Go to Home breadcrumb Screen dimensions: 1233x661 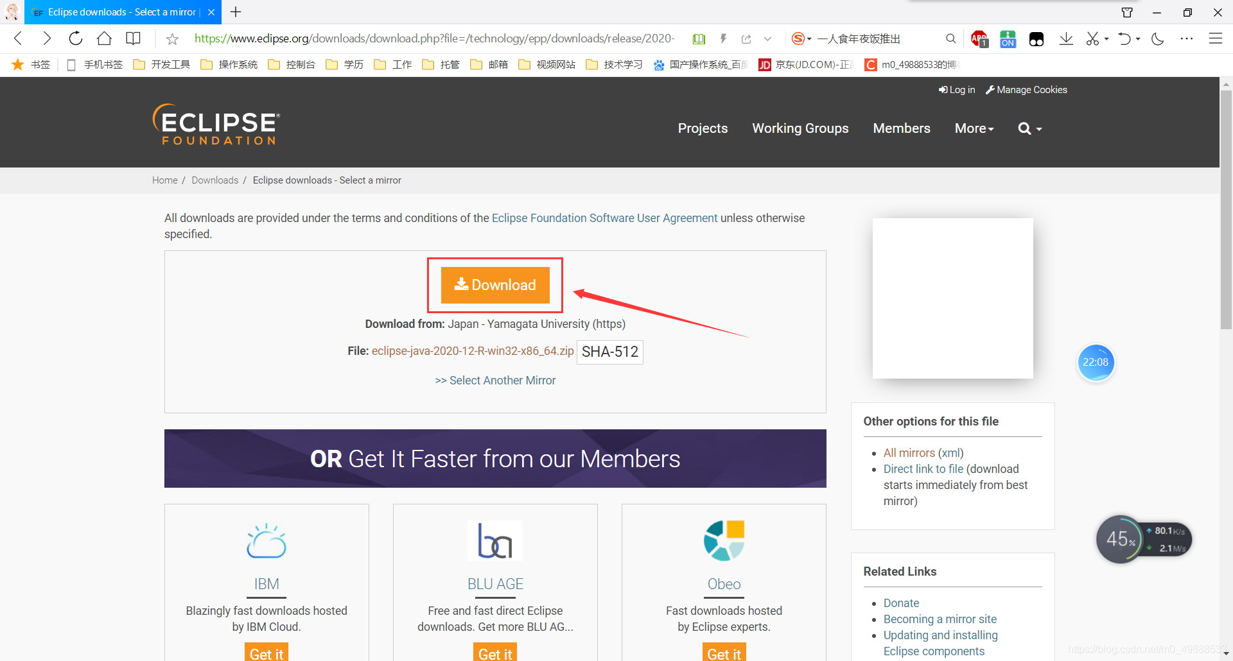[165, 180]
